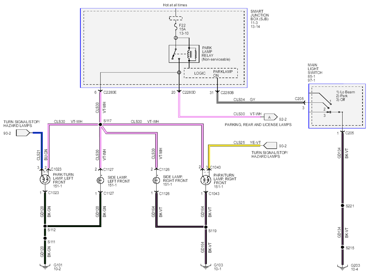Click the left front side lamp bulb
This screenshot has height=274, width=369.
coord(100,180)
